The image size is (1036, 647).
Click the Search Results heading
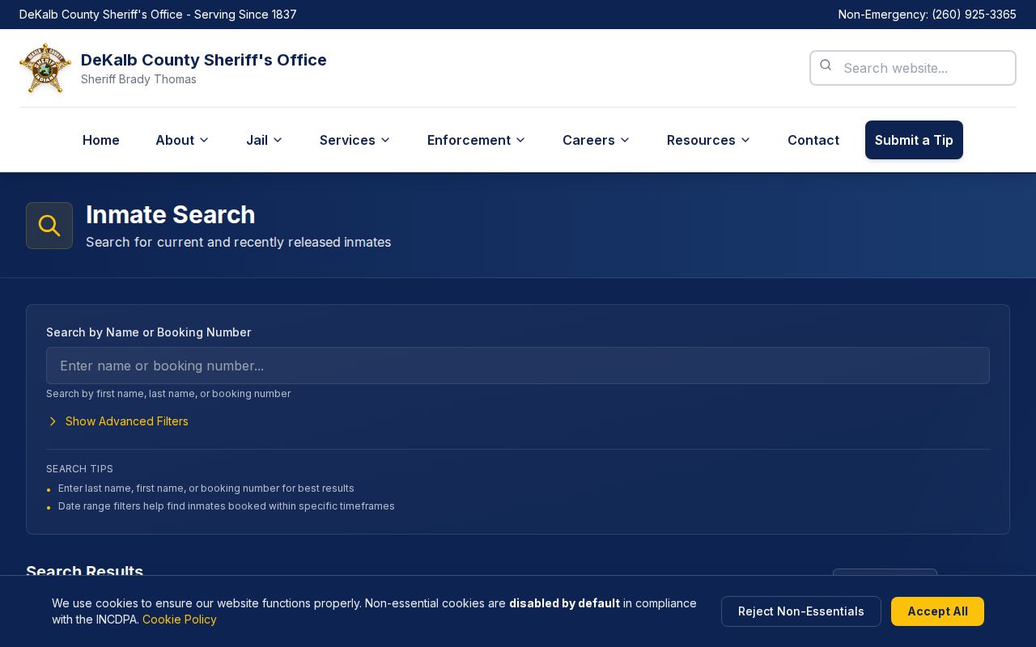[x=85, y=573]
